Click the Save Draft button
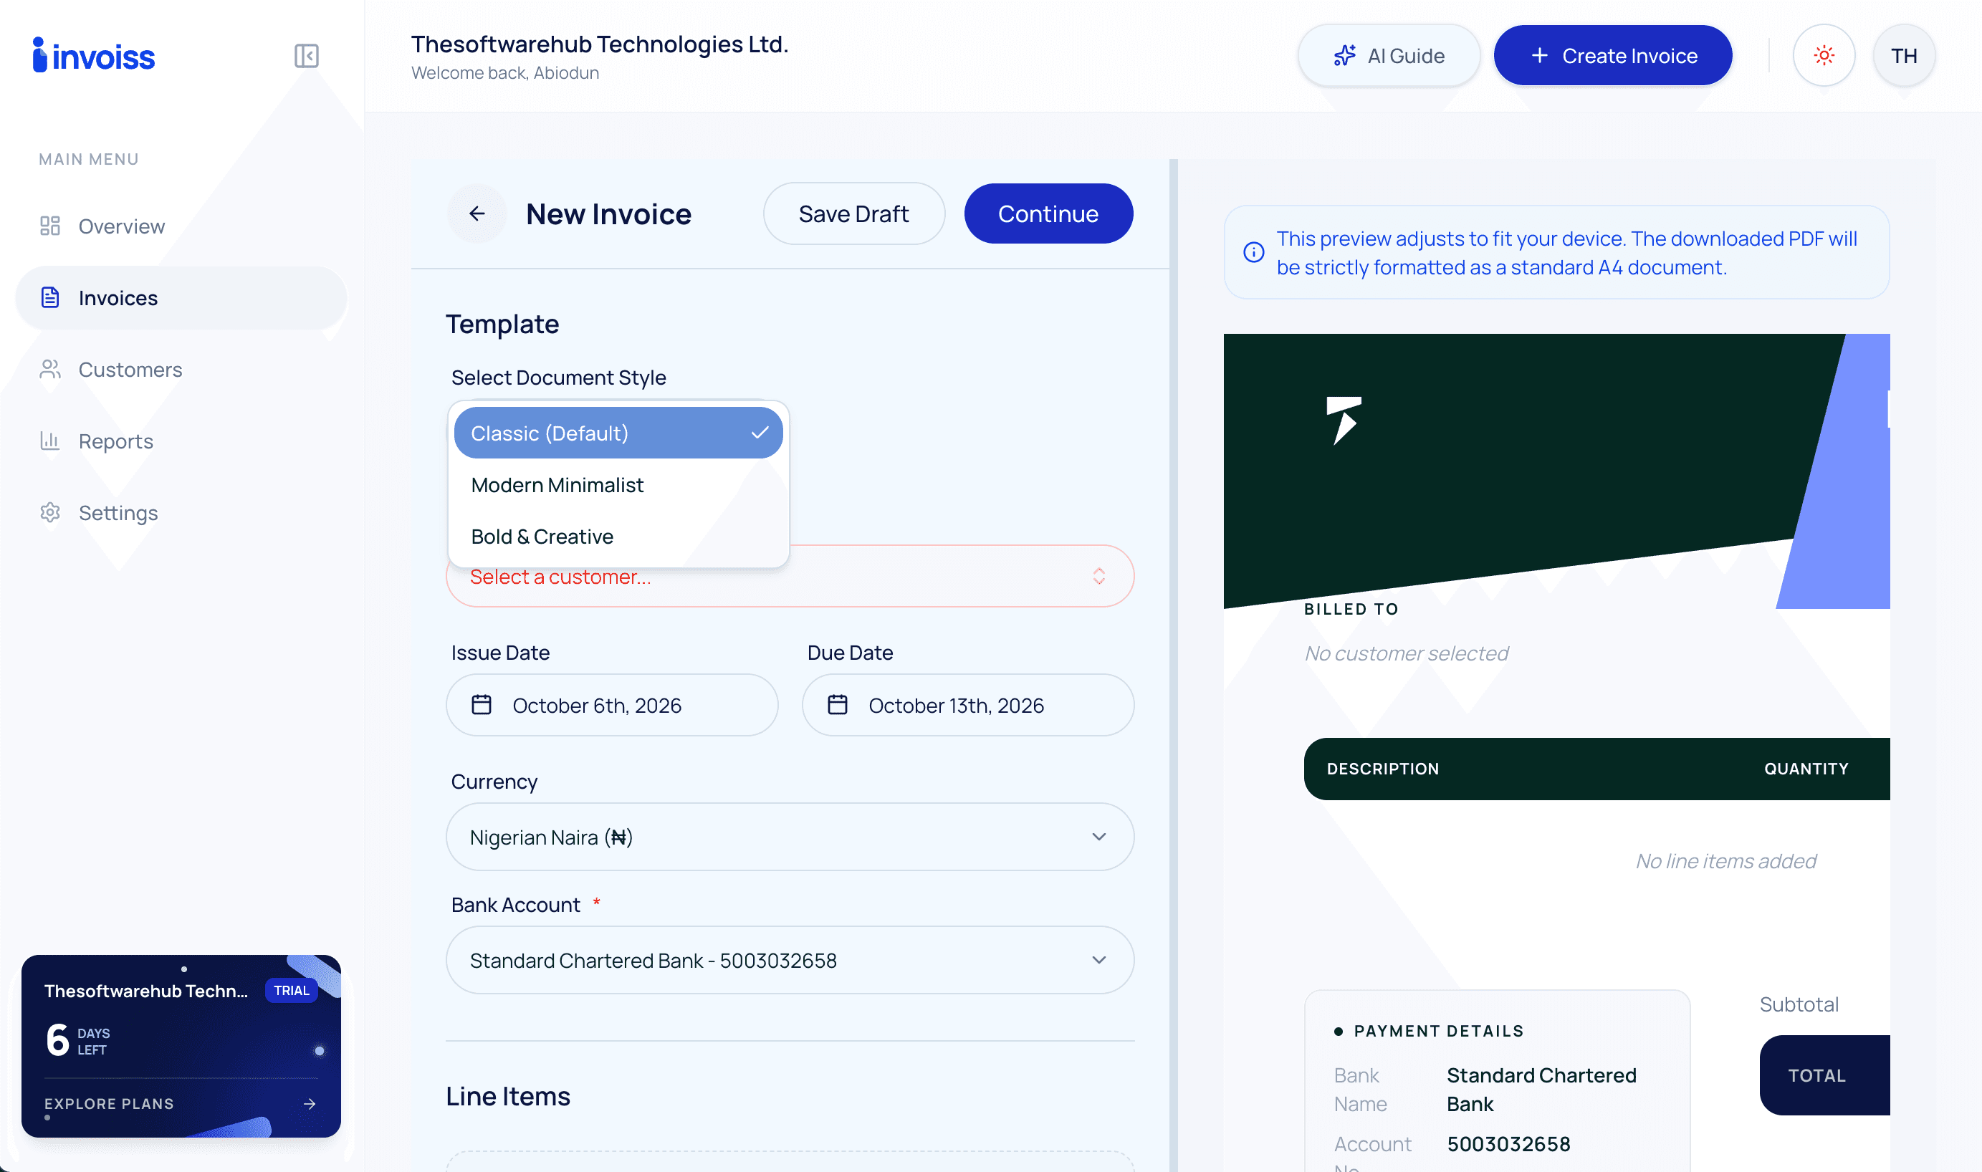Image resolution: width=1982 pixels, height=1172 pixels. tap(854, 213)
